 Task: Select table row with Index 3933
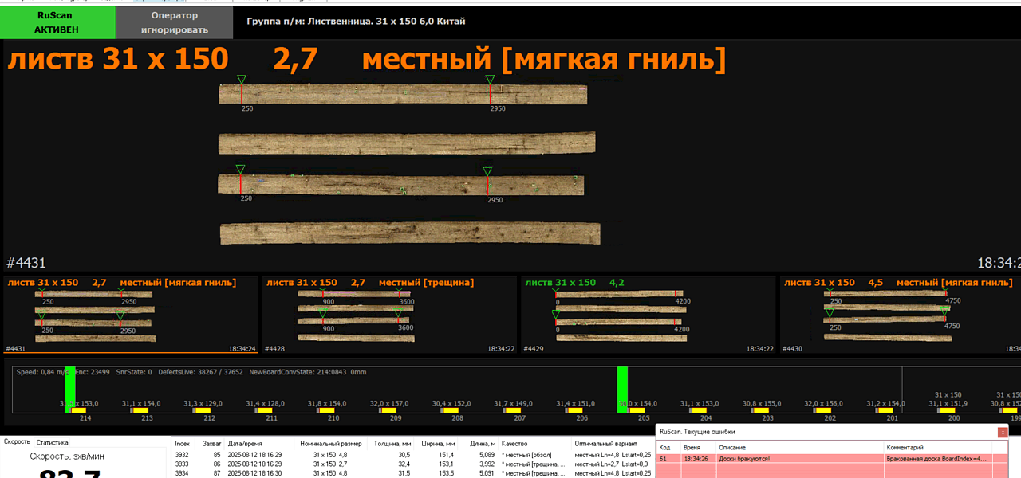(x=413, y=464)
